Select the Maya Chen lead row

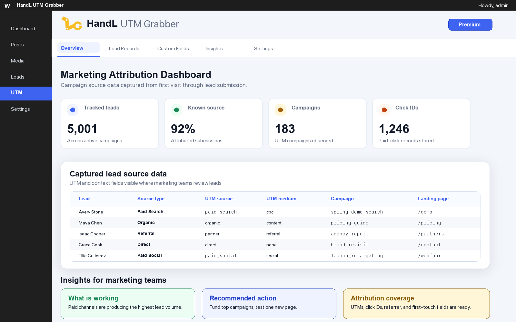(275, 223)
